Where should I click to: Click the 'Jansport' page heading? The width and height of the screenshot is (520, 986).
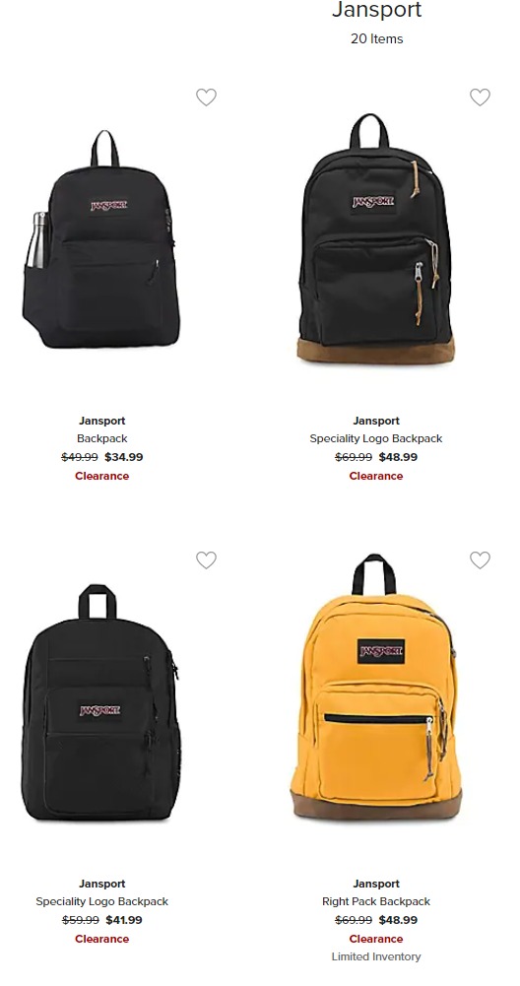pyautogui.click(x=376, y=10)
